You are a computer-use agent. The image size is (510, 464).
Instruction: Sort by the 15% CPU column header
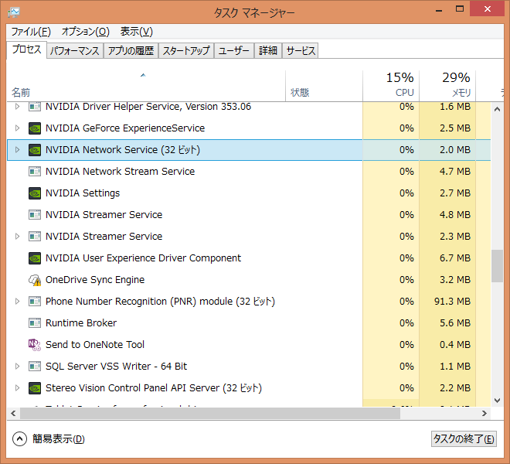(391, 86)
